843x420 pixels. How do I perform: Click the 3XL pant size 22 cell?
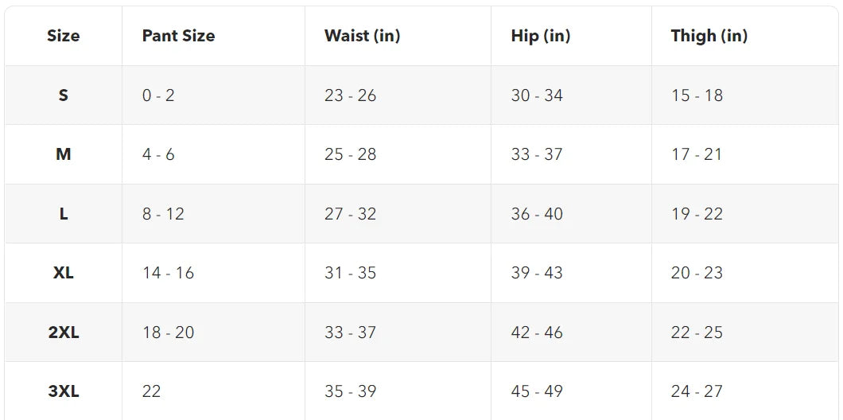[x=151, y=391]
